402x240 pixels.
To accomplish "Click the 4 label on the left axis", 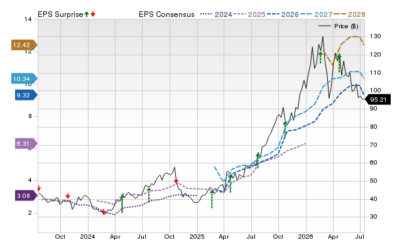I will (30, 180).
